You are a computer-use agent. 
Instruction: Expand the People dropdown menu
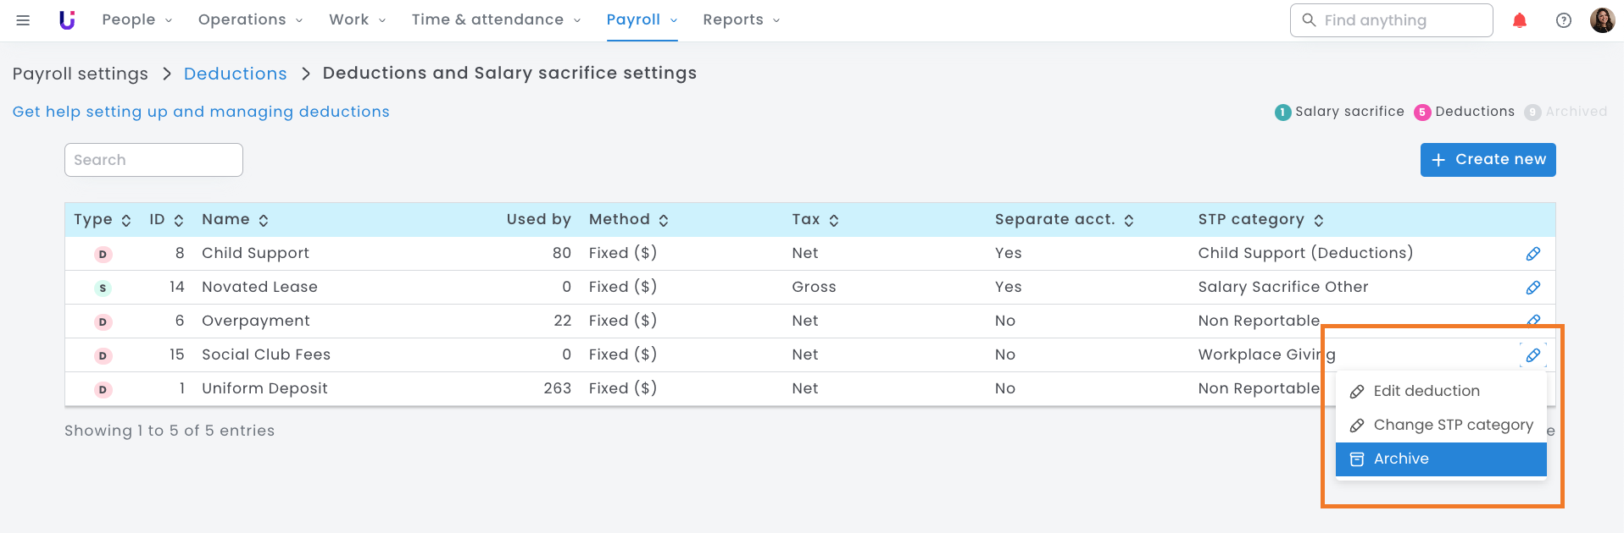136,20
